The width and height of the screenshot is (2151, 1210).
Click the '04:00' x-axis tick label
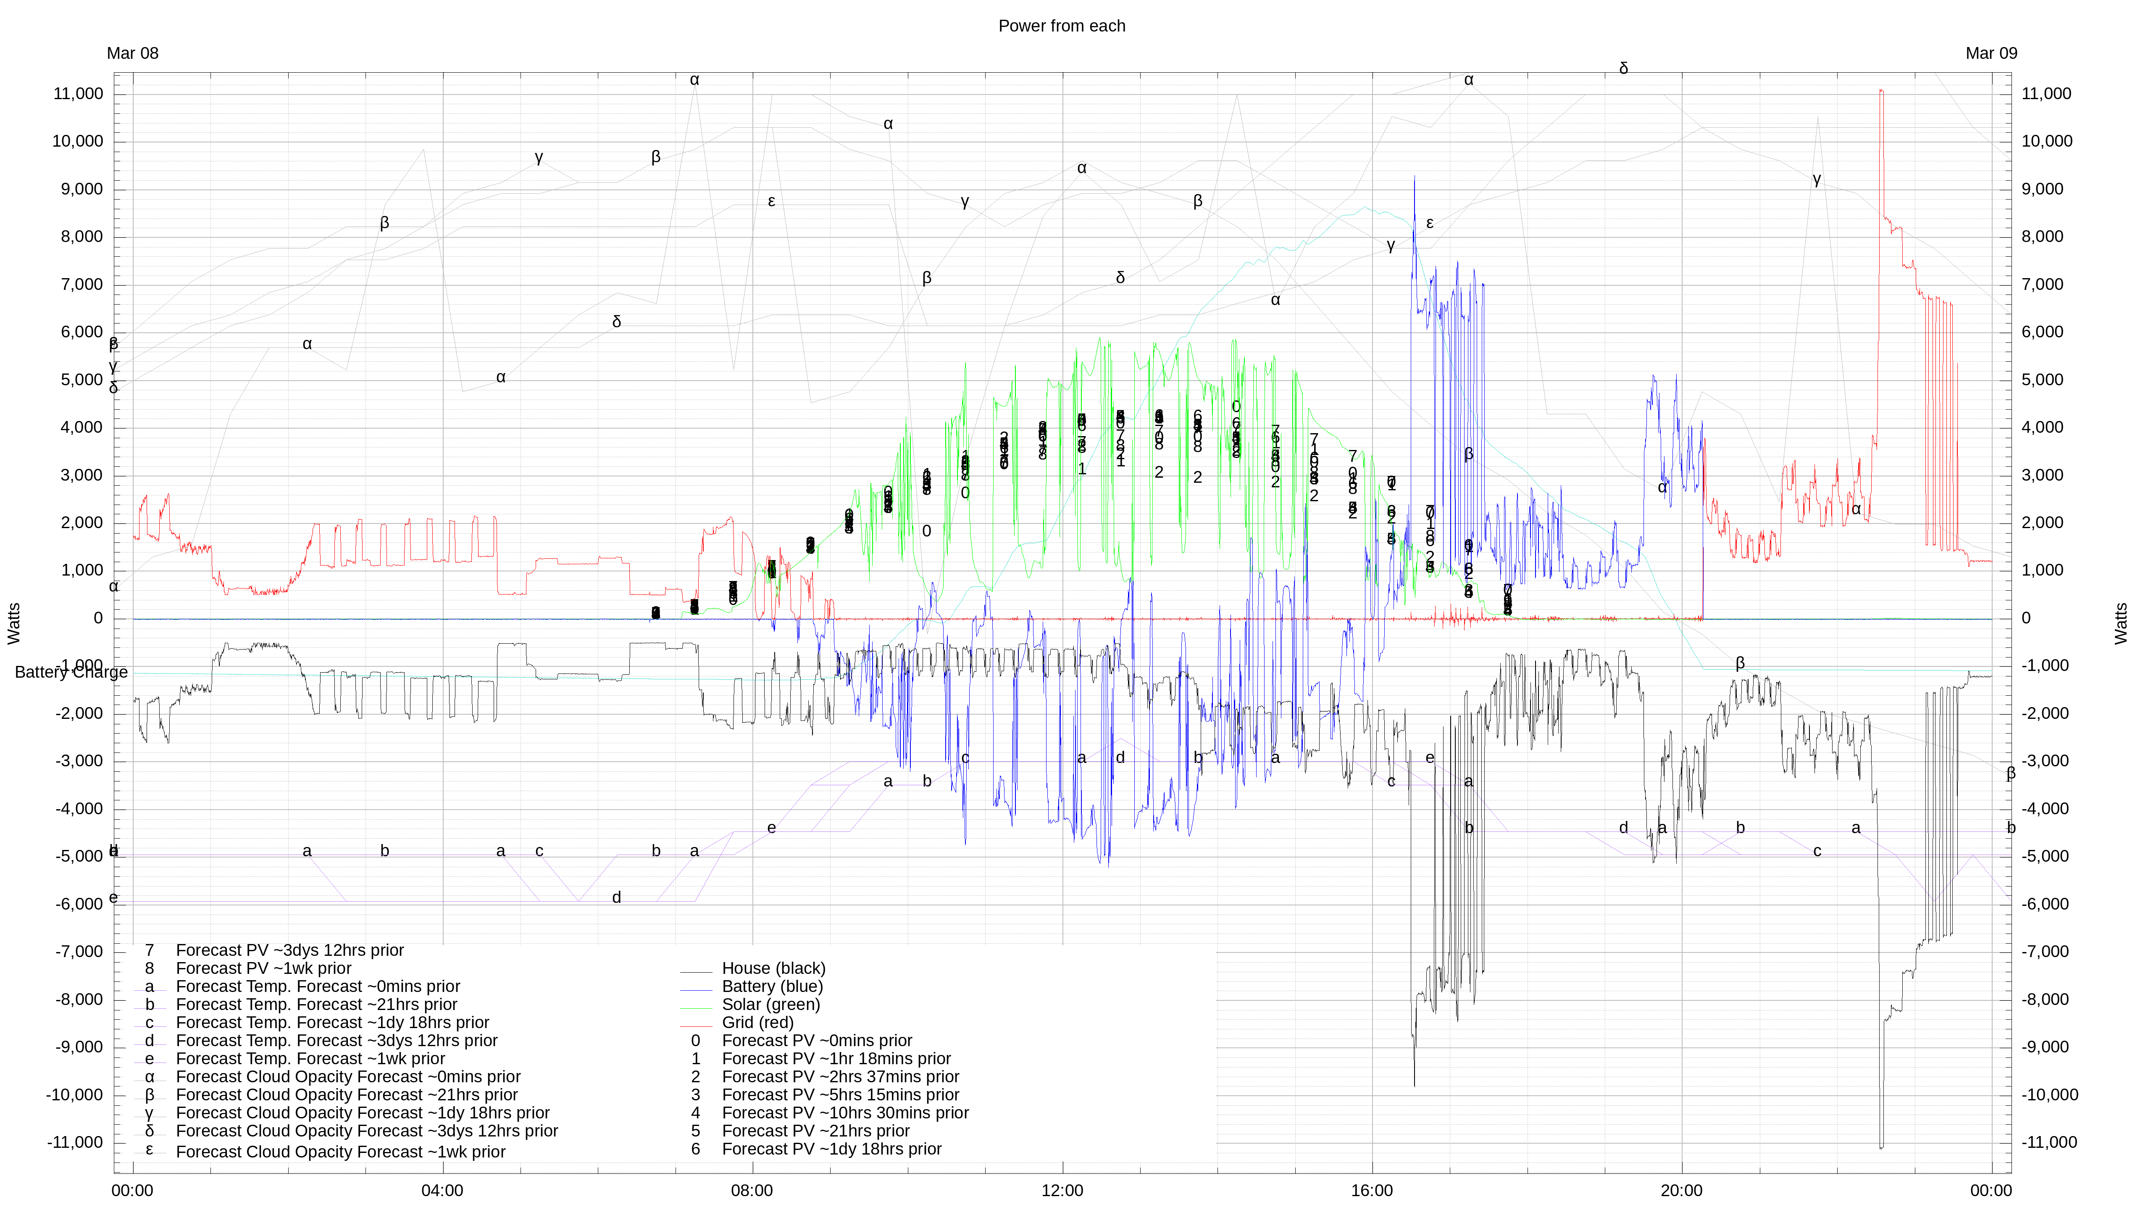pyautogui.click(x=442, y=1191)
